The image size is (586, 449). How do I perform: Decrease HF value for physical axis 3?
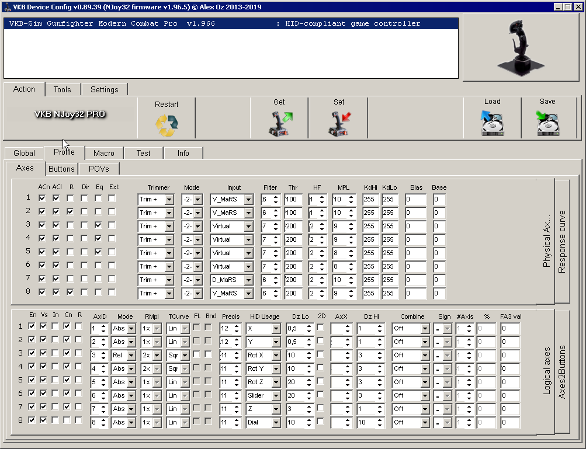pyautogui.click(x=322, y=229)
